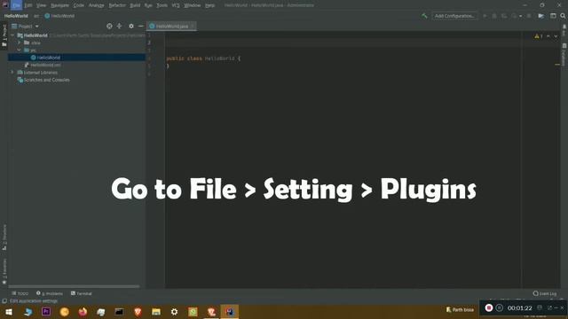Open the Project view dropdown
The width and height of the screenshot is (568, 319).
tap(26, 26)
